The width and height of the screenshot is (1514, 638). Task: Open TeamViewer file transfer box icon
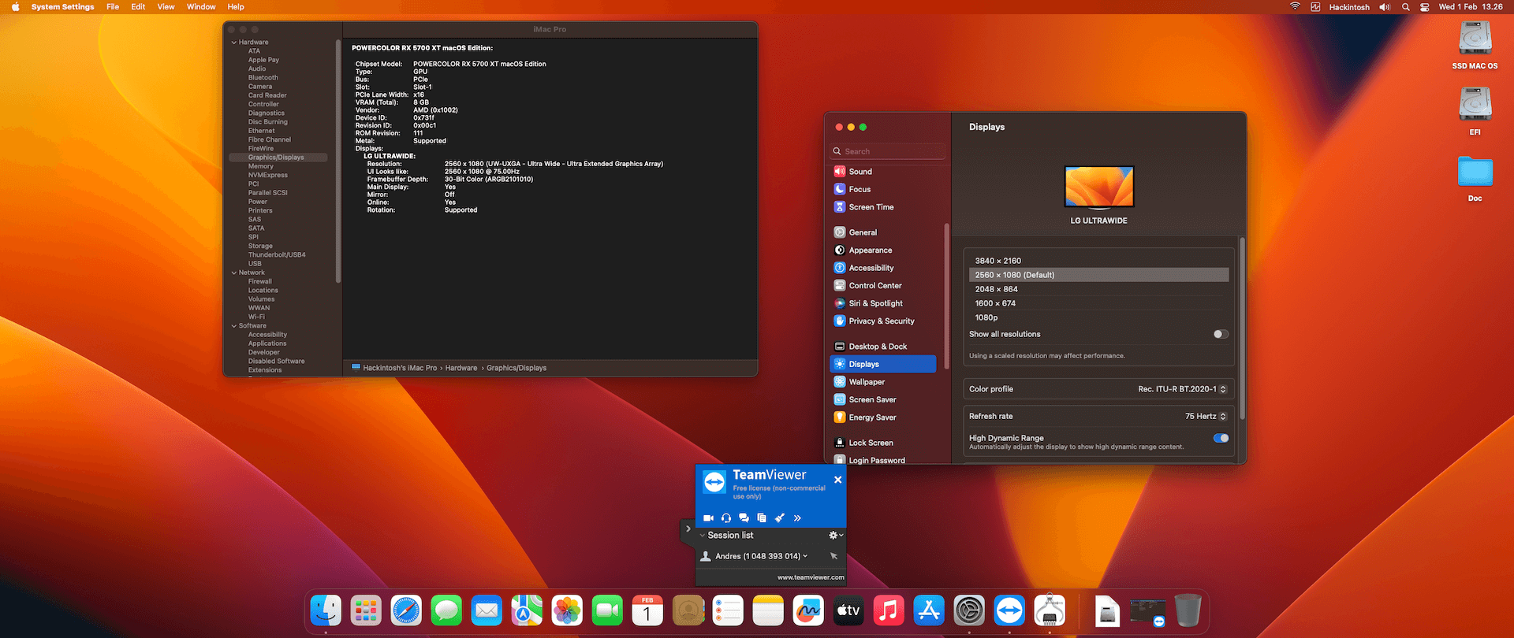pyautogui.click(x=762, y=517)
